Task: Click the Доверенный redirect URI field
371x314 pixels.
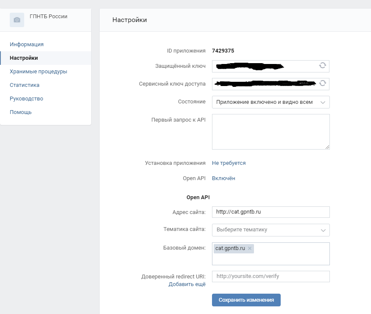Action: (x=271, y=276)
